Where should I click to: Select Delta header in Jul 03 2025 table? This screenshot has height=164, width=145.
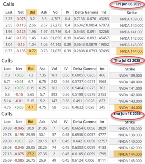pyautogui.click(x=77, y=69)
